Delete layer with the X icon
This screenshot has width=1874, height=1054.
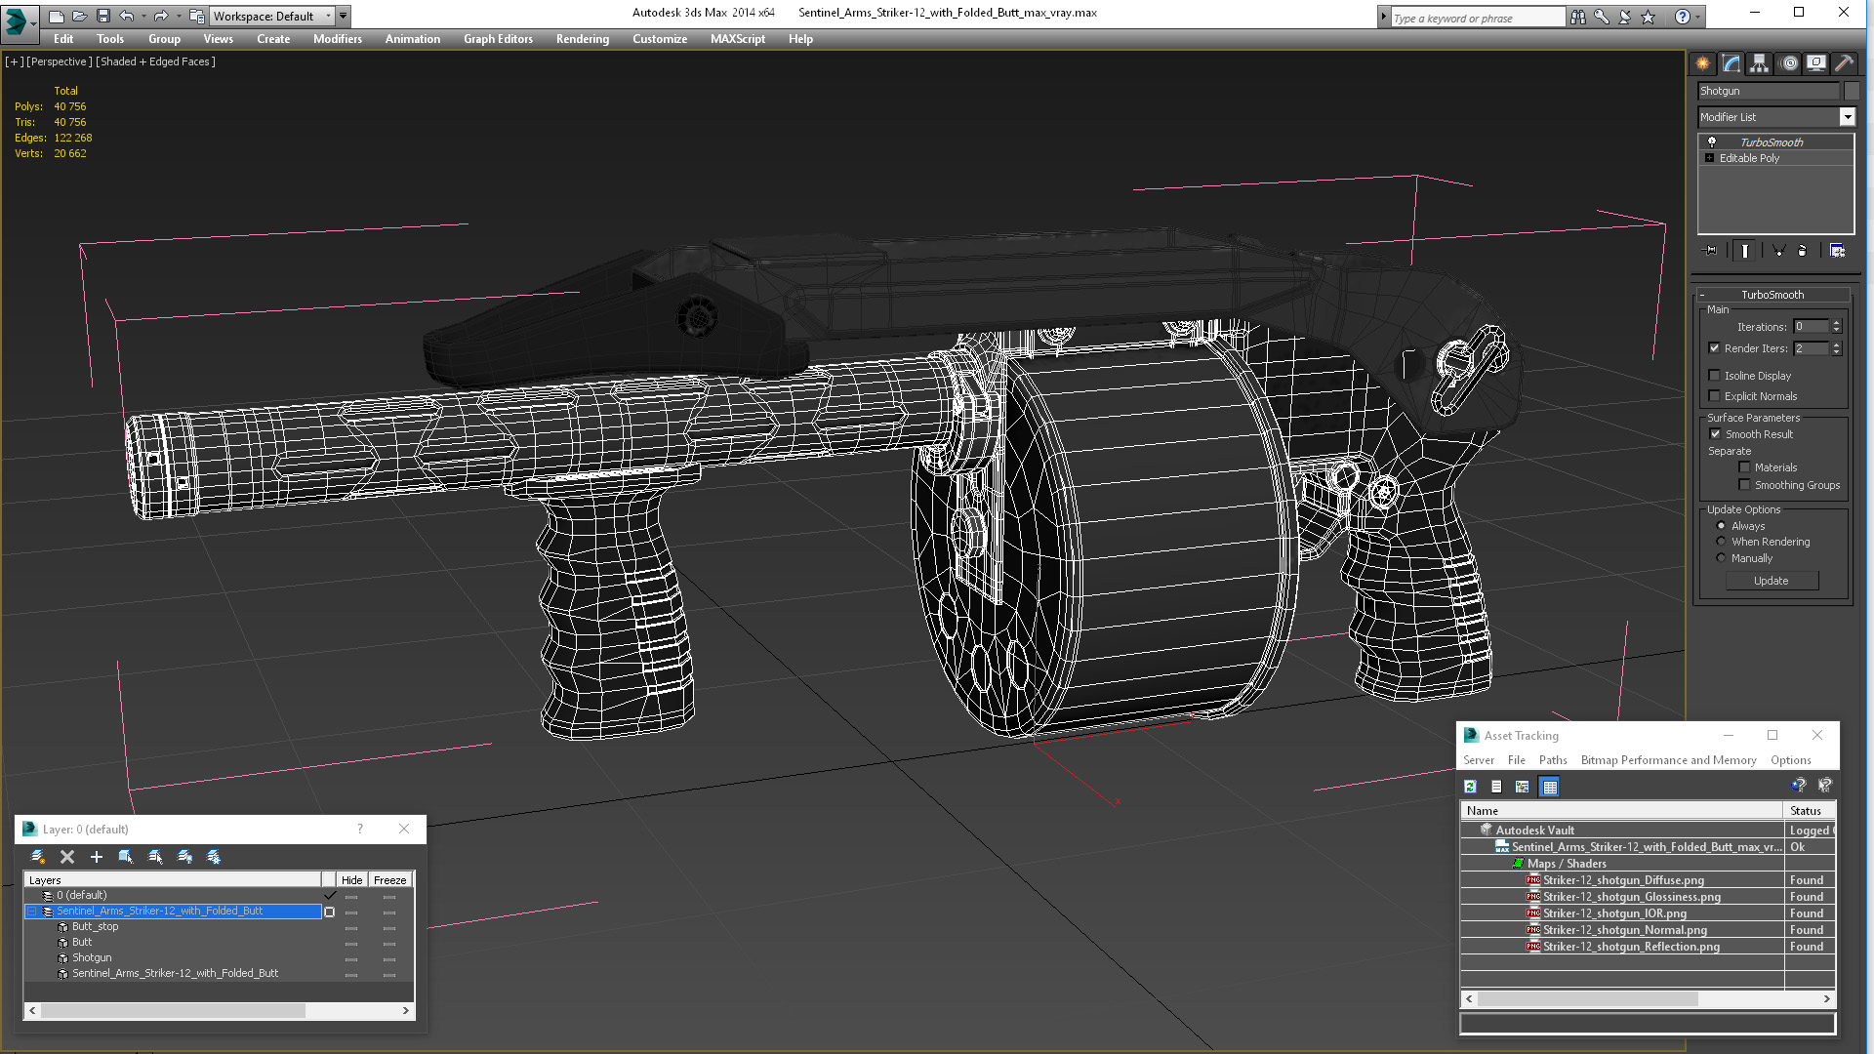[x=67, y=857]
